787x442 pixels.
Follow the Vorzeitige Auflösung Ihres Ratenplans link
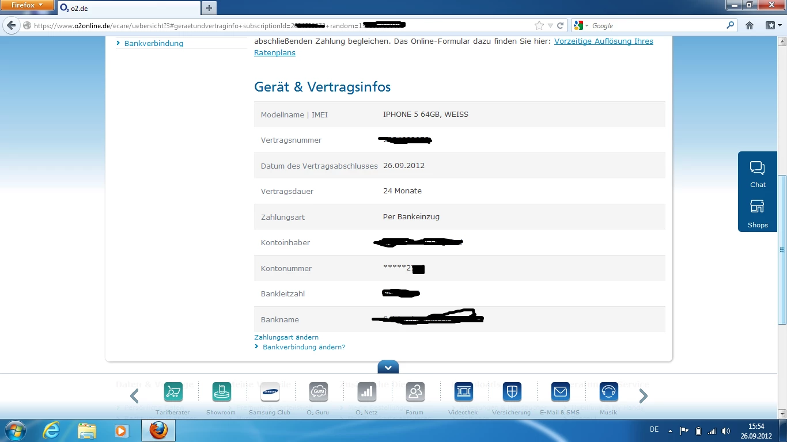pos(453,47)
